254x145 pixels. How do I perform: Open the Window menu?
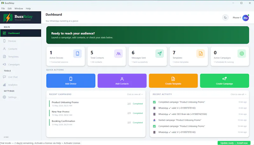click(19, 9)
